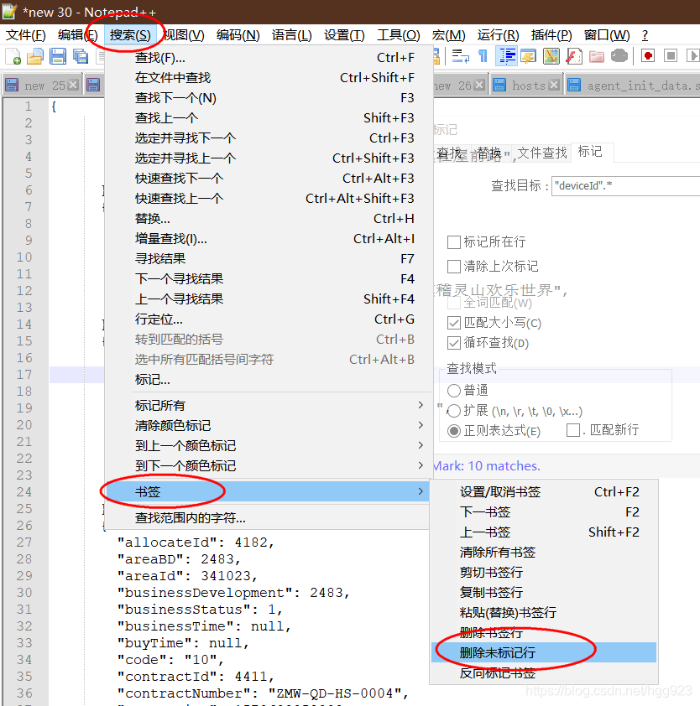
Task: Switch to the 标记 dialog tab
Action: [591, 152]
